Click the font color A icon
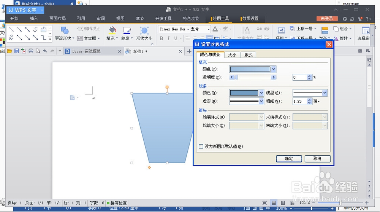Image resolution: width=380 pixels, height=212 pixels. point(215,29)
